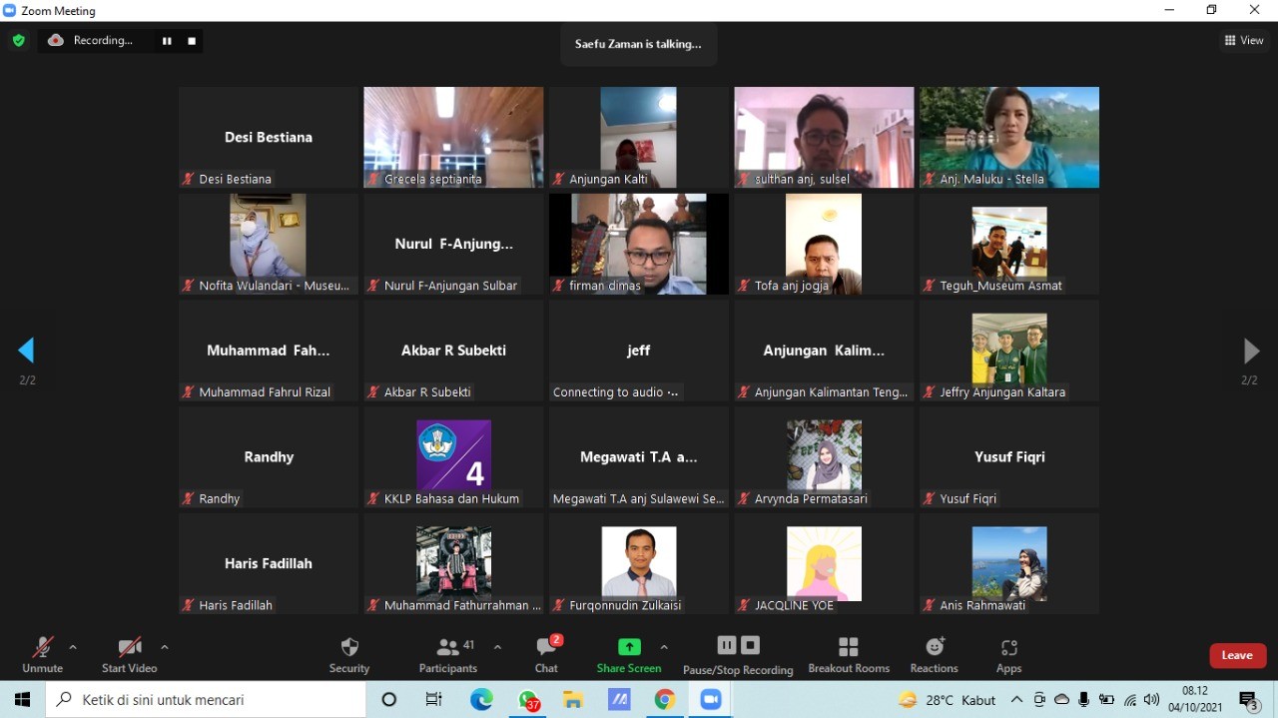
Task: Open Breakout Rooms
Action: click(849, 654)
